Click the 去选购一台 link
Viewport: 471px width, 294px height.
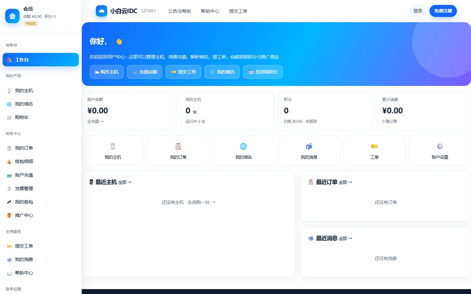pyautogui.click(x=201, y=202)
